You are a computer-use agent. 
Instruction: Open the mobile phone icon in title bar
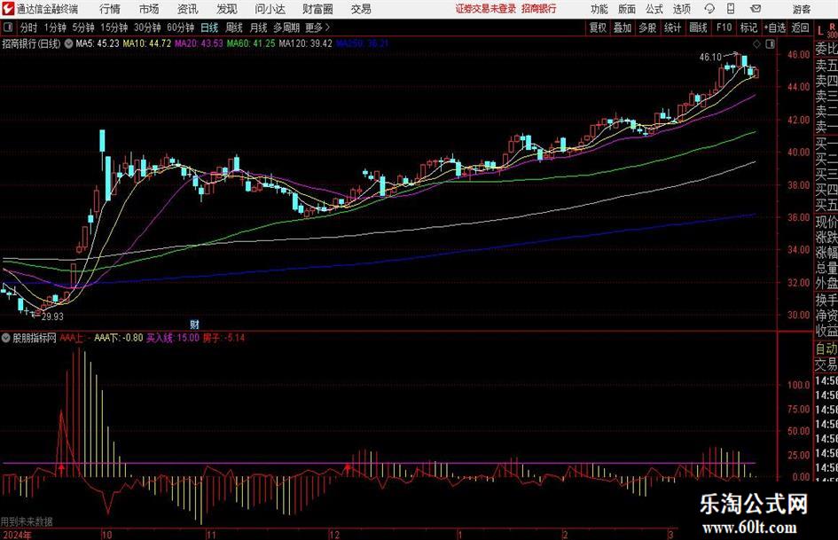point(731,9)
